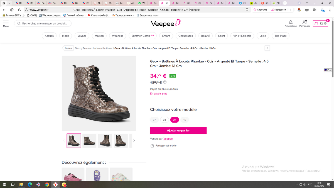Click the product search field
The width and height of the screenshot is (334, 188).
[43, 23]
